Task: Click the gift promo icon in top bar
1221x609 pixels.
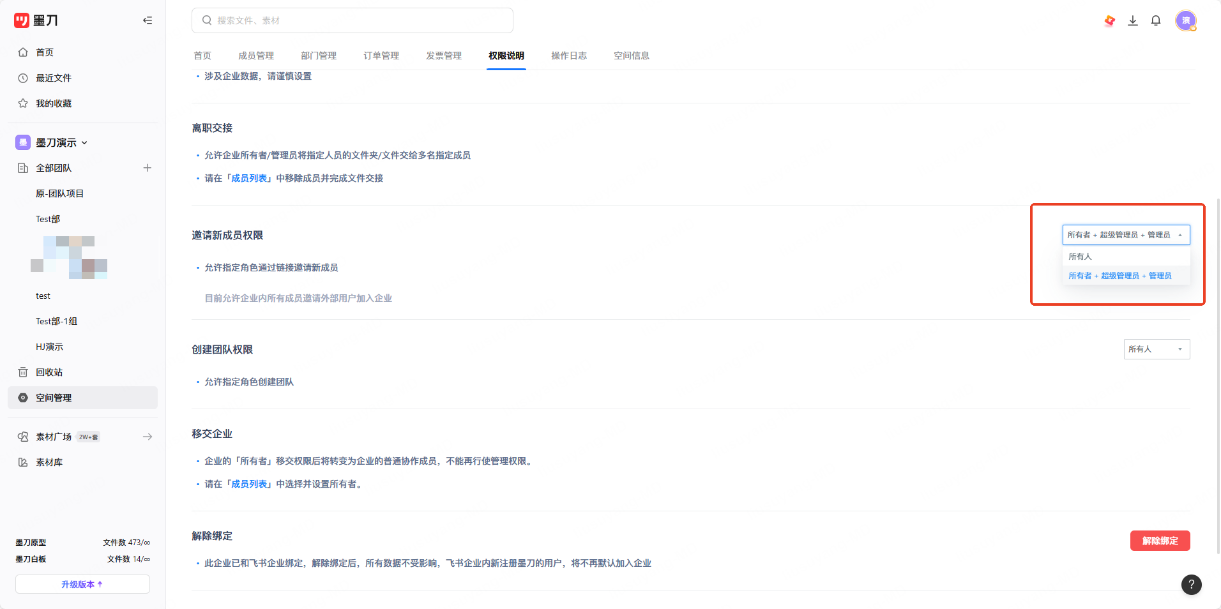Action: pos(1110,20)
